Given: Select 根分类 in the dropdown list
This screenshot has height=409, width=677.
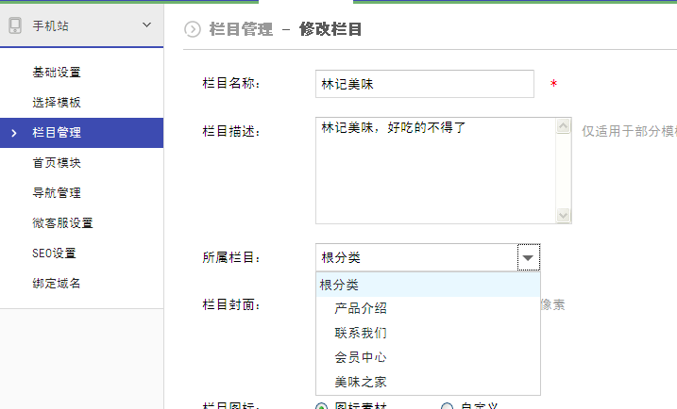Looking at the screenshot, I should (x=340, y=285).
